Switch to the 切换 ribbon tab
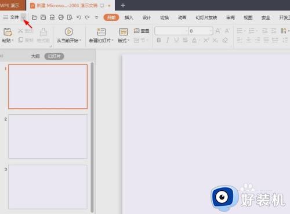The height and width of the screenshot is (214, 290). [165, 17]
